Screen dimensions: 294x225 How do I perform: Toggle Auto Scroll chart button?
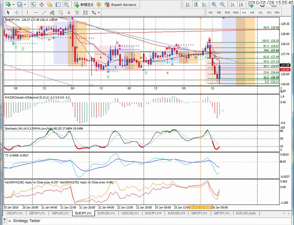(x=233, y=5)
